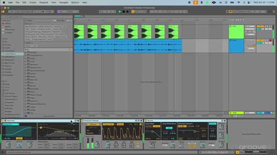The width and height of the screenshot is (277, 155).
Task: Open the 1 Bar quantization menu
Action: click(x=50, y=12)
